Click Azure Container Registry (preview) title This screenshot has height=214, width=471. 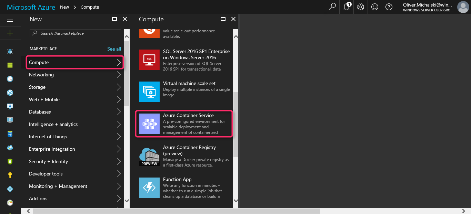[x=189, y=150]
